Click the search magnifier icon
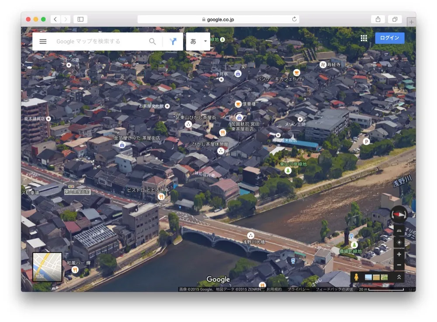437x322 pixels. pyautogui.click(x=153, y=41)
